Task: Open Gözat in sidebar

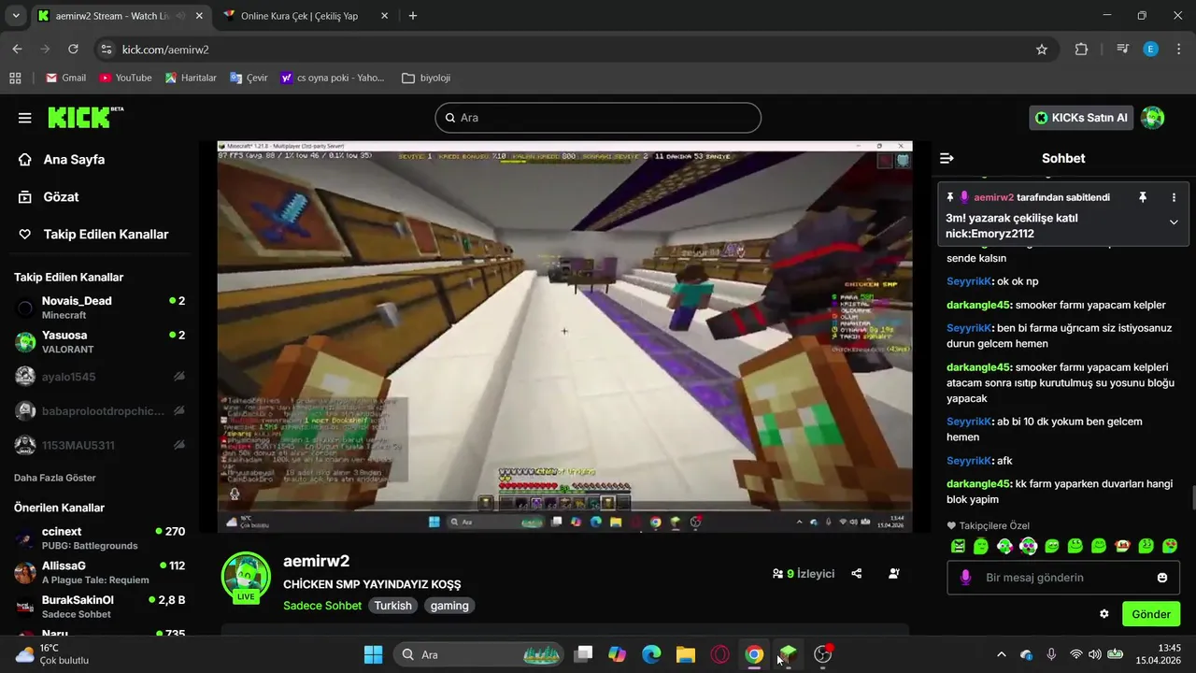Action: coord(61,197)
